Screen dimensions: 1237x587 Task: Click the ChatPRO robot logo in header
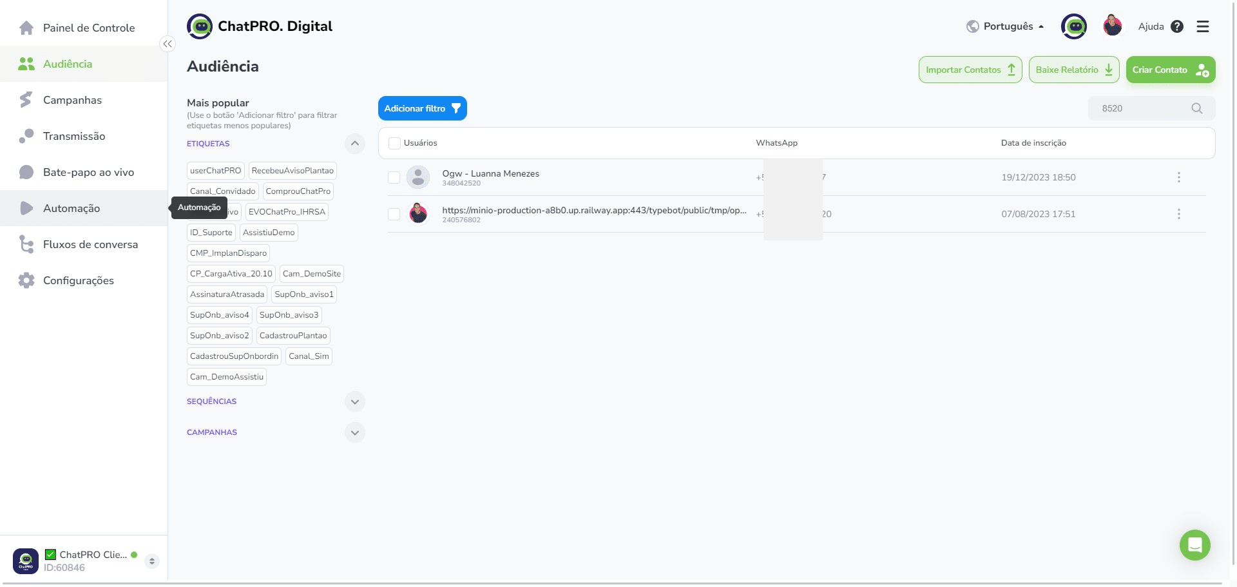[x=200, y=26]
